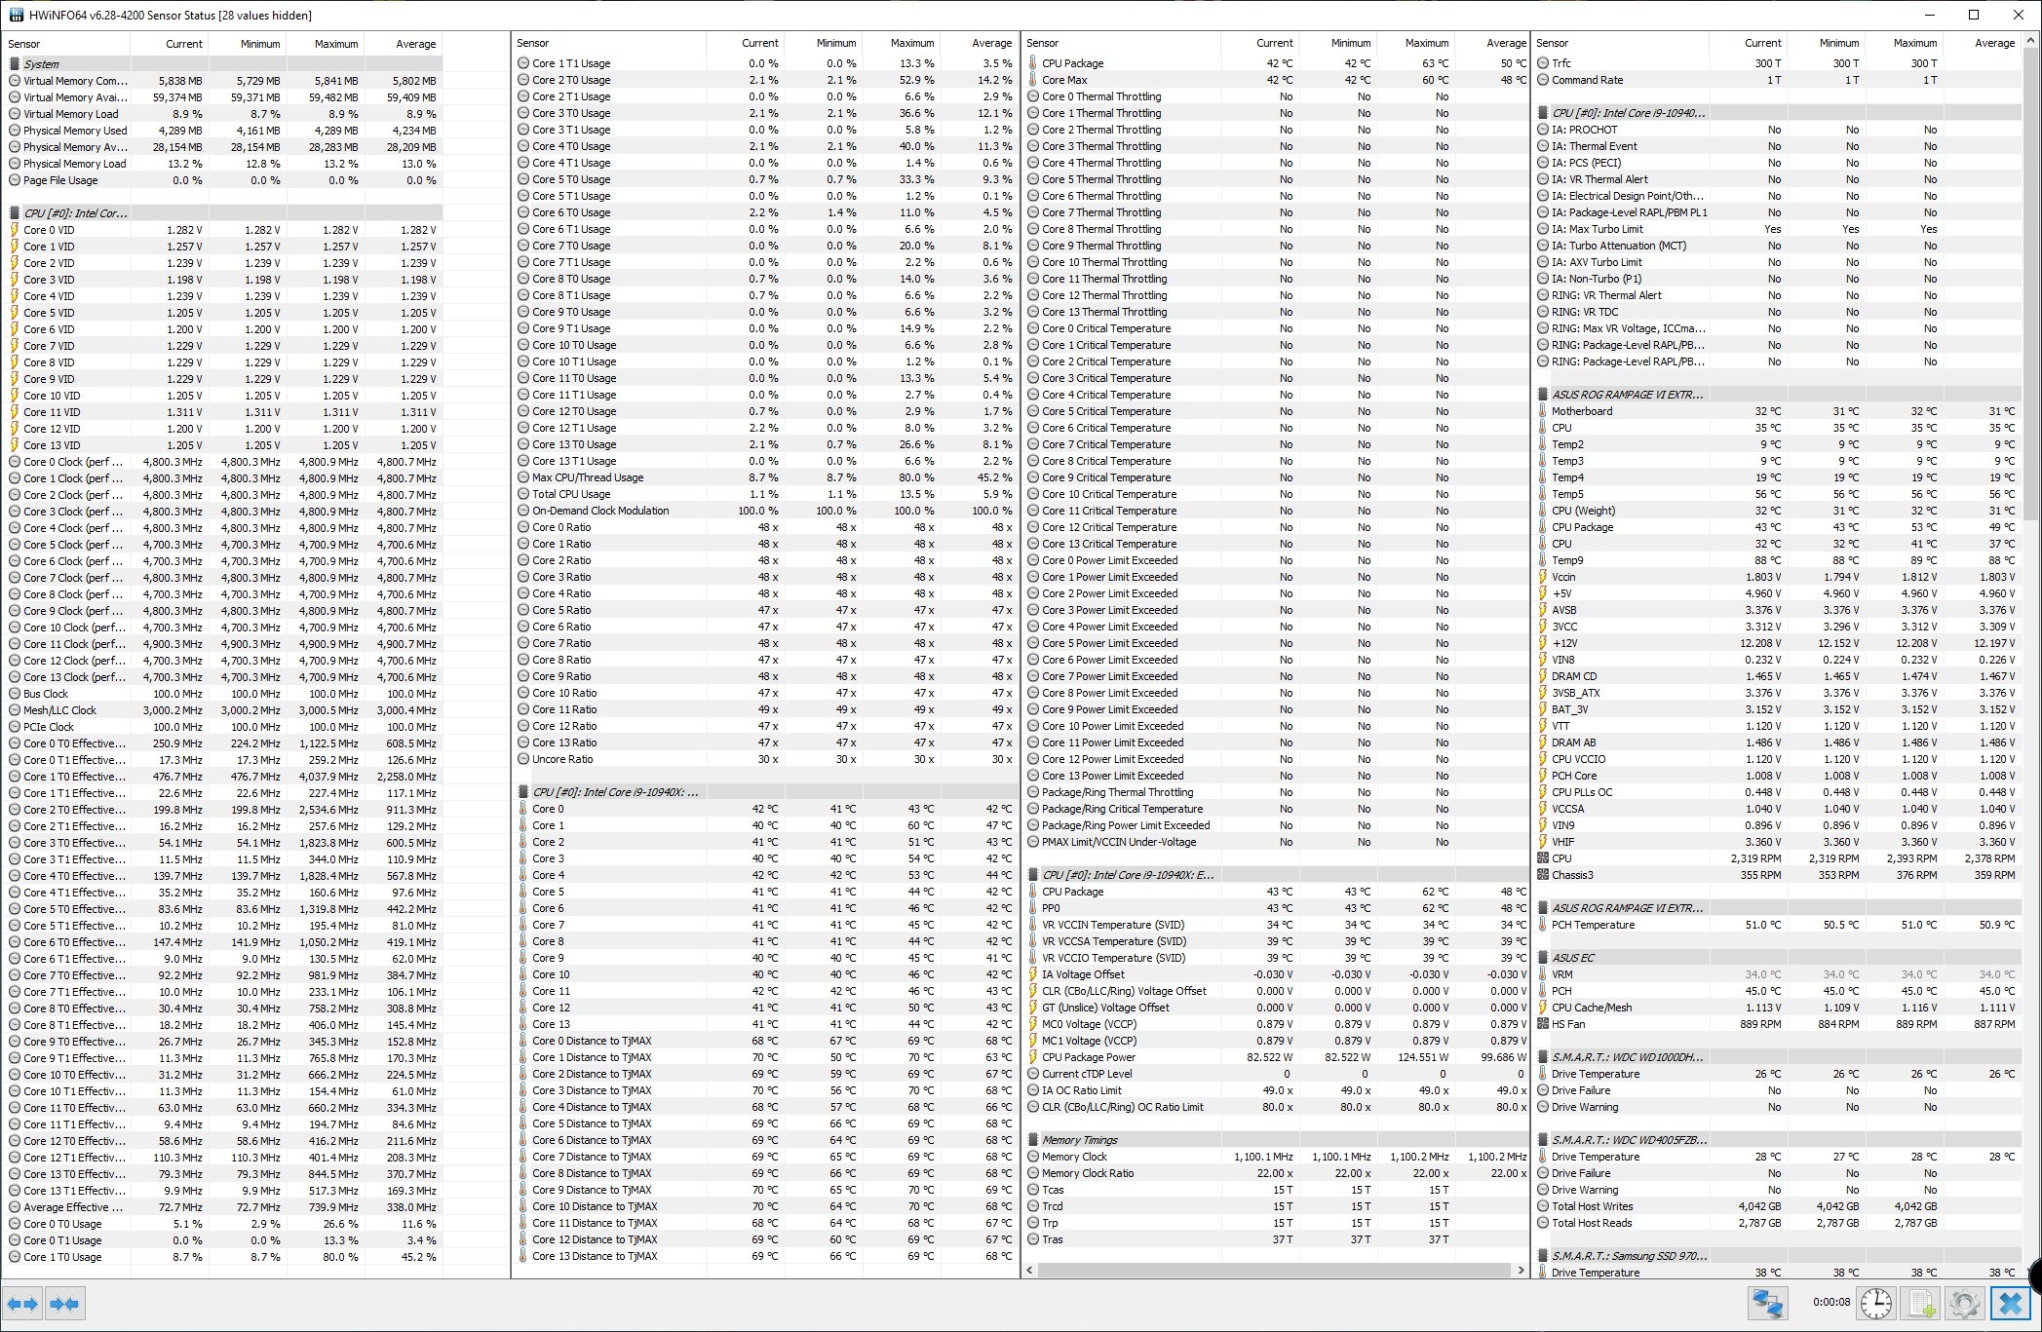Select the Total CPU Usage row

pyautogui.click(x=571, y=494)
